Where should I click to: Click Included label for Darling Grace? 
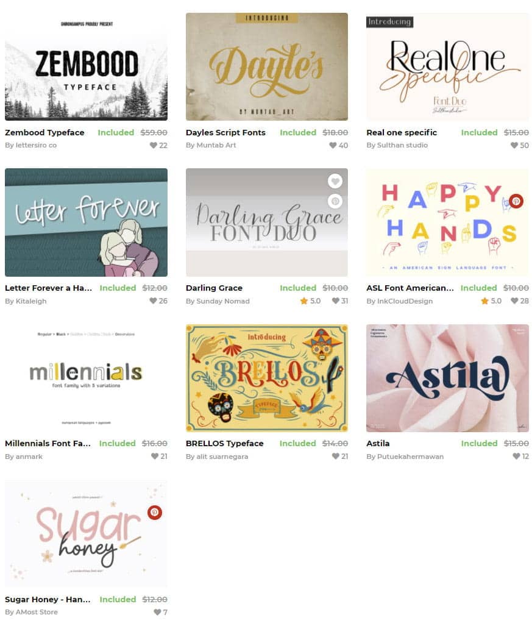[298, 288]
